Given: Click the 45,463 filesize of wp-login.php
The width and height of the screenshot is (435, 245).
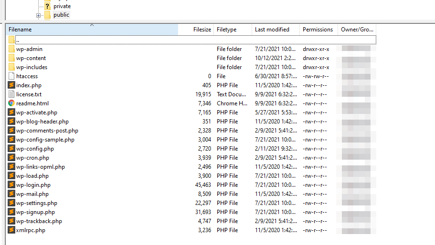Looking at the screenshot, I should pos(203,184).
